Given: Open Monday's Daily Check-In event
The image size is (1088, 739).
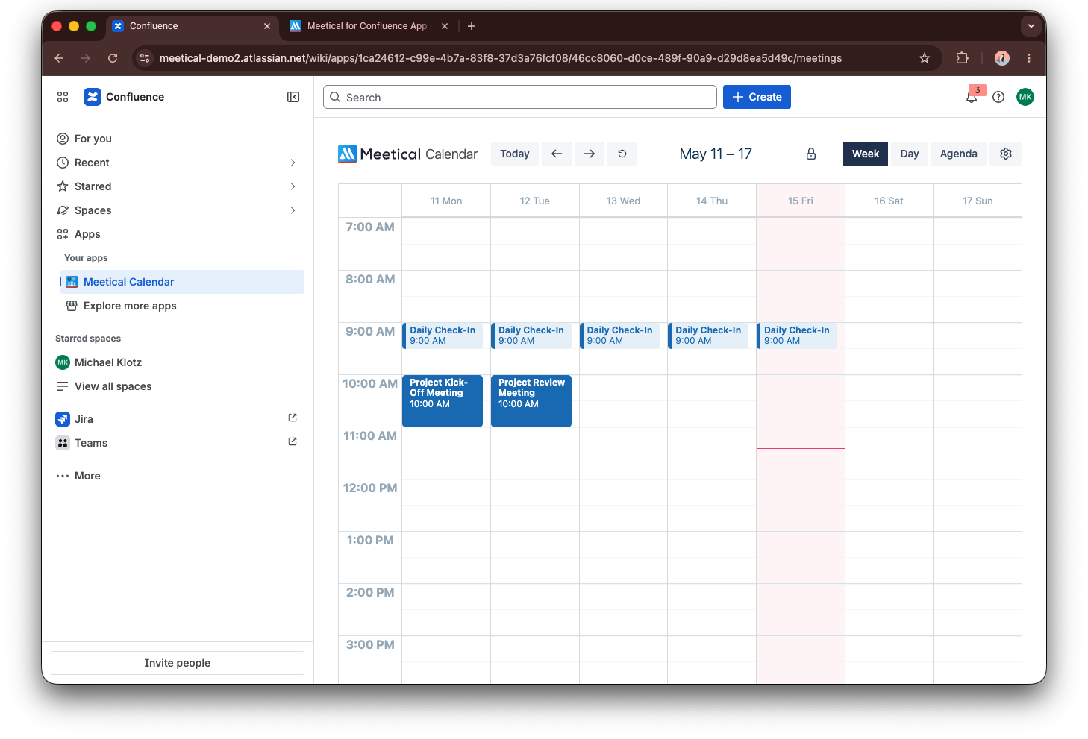Looking at the screenshot, I should [443, 336].
